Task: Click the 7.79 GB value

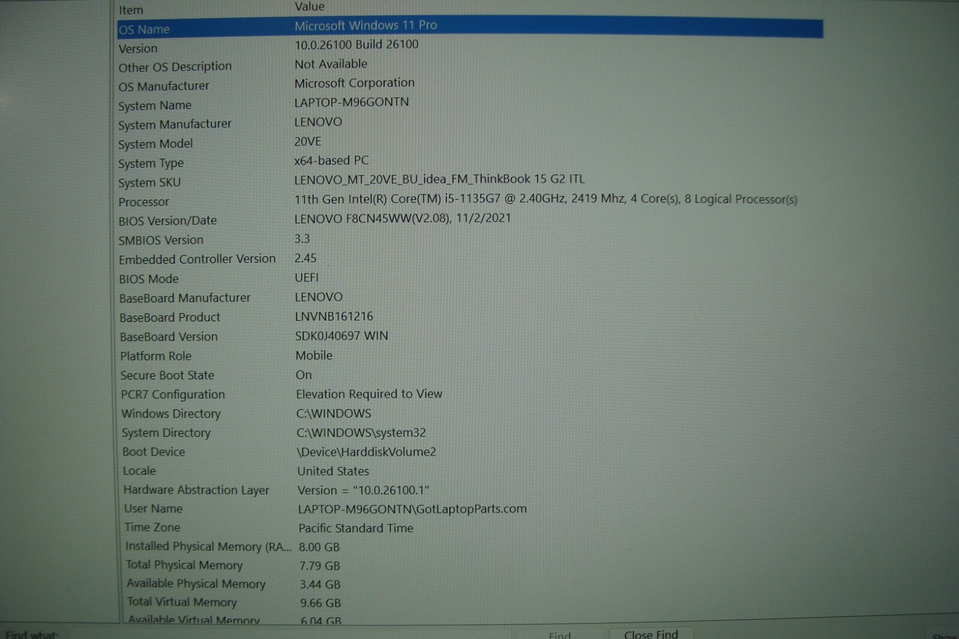Action: (x=319, y=565)
